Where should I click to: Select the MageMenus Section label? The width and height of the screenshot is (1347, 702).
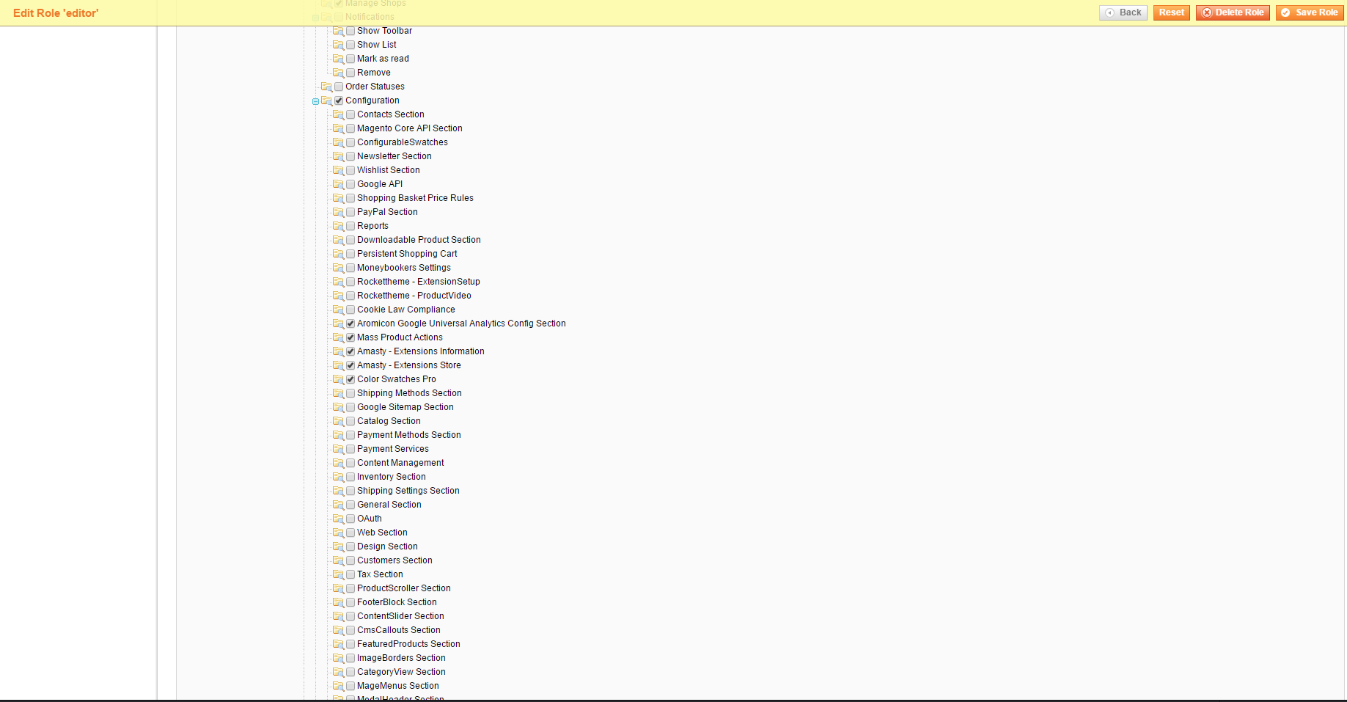click(x=398, y=686)
